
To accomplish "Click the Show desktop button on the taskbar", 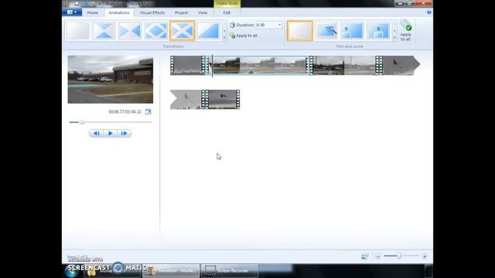I will (x=428, y=271).
